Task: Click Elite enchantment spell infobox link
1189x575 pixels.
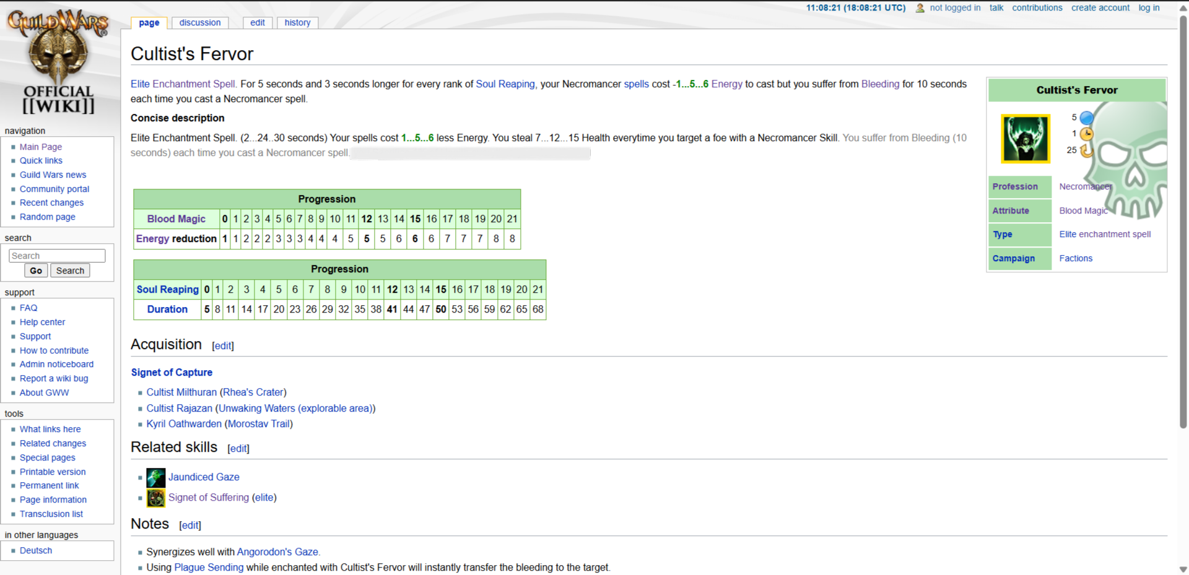Action: click(x=1105, y=234)
